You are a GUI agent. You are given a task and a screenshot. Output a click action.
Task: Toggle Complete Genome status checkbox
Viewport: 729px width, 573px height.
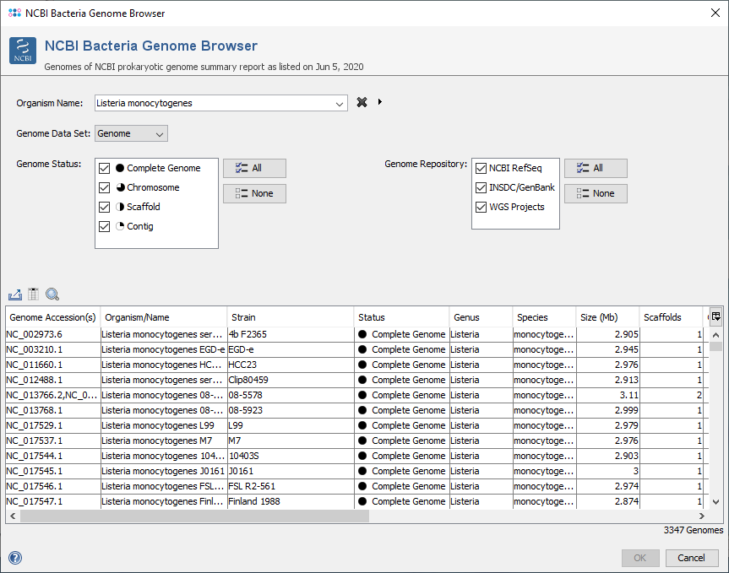click(x=104, y=168)
